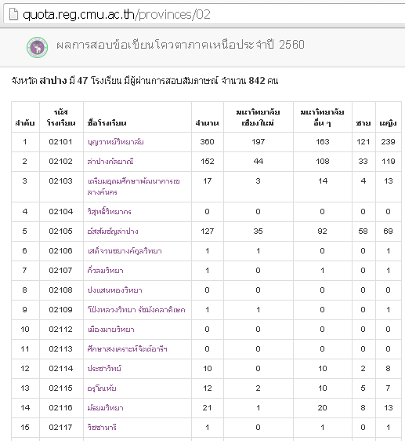Open school link ปงแสนทองวิทยา
The width and height of the screenshot is (405, 441).
(x=114, y=290)
